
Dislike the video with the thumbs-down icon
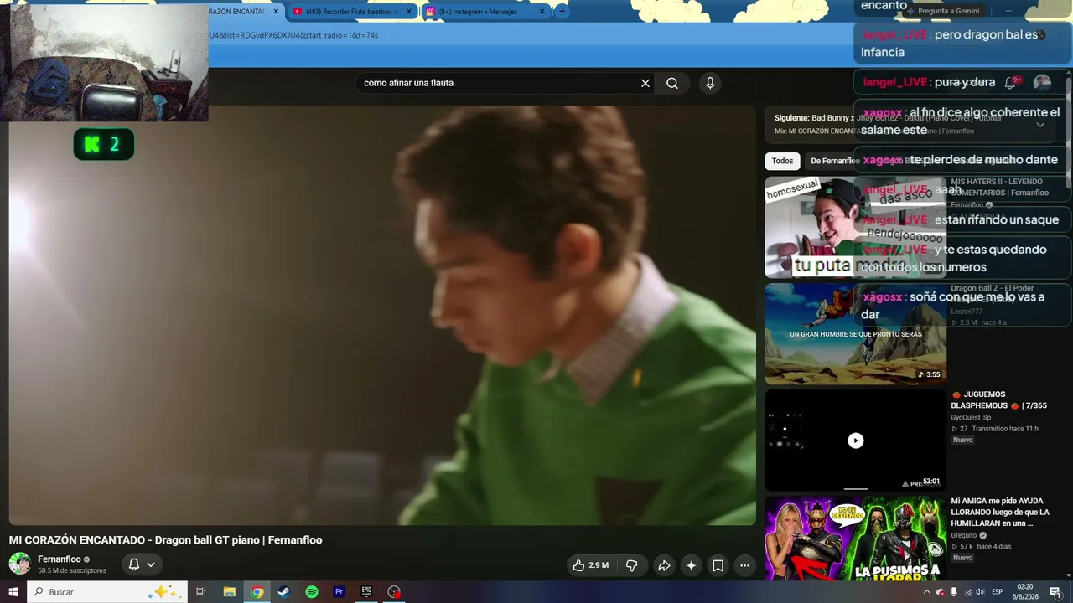coord(632,565)
